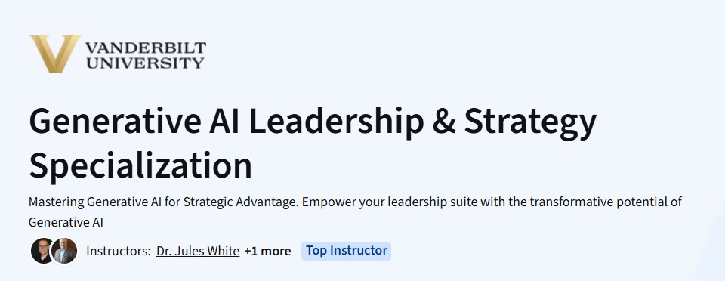Select the word 'Generative' in the heading
This screenshot has height=281, width=725.
click(115, 122)
